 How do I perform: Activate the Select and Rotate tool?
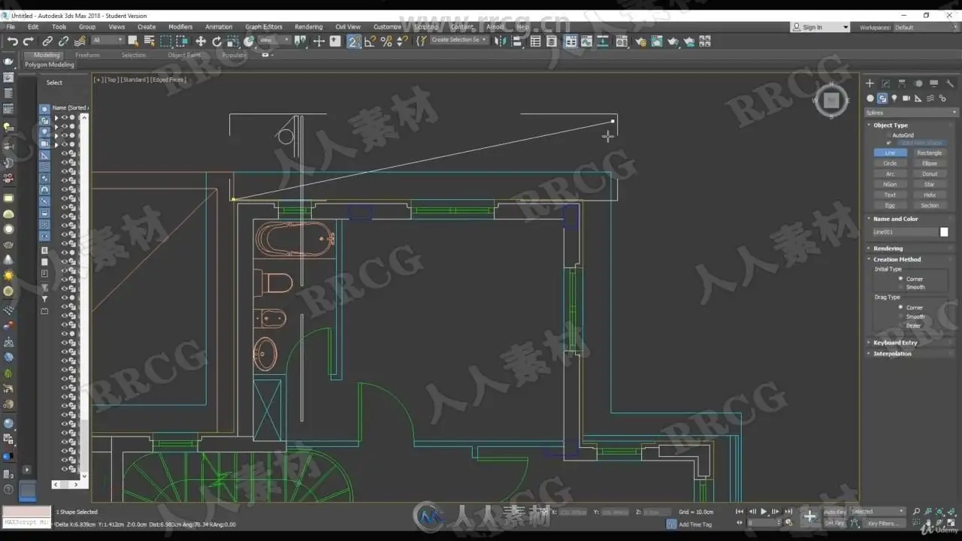tap(217, 41)
